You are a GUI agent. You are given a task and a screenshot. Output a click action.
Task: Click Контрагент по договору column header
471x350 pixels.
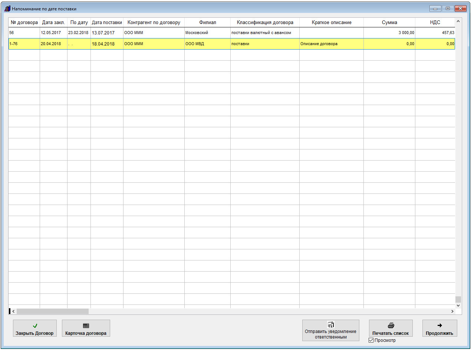(x=154, y=23)
